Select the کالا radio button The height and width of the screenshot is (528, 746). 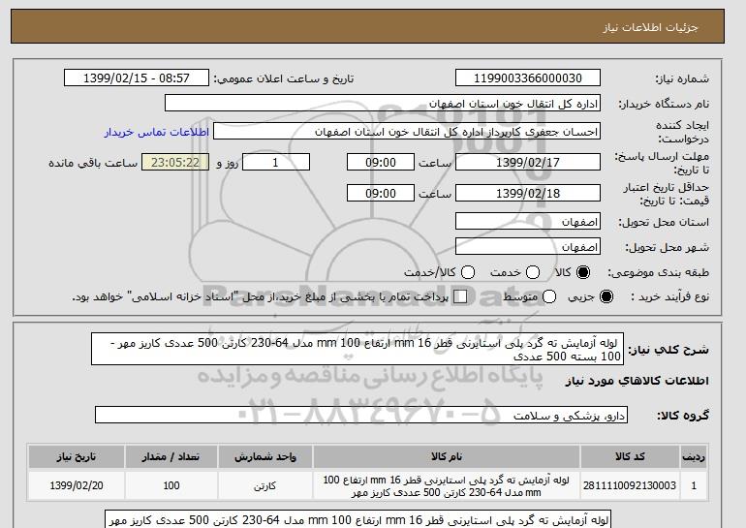[x=583, y=272]
